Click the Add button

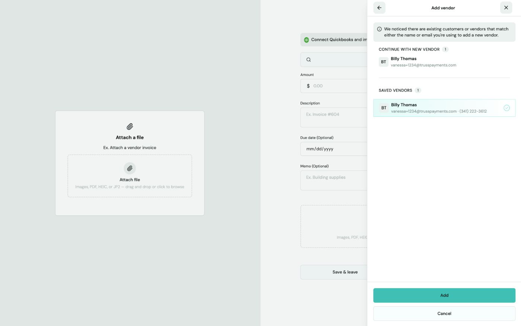click(444, 295)
